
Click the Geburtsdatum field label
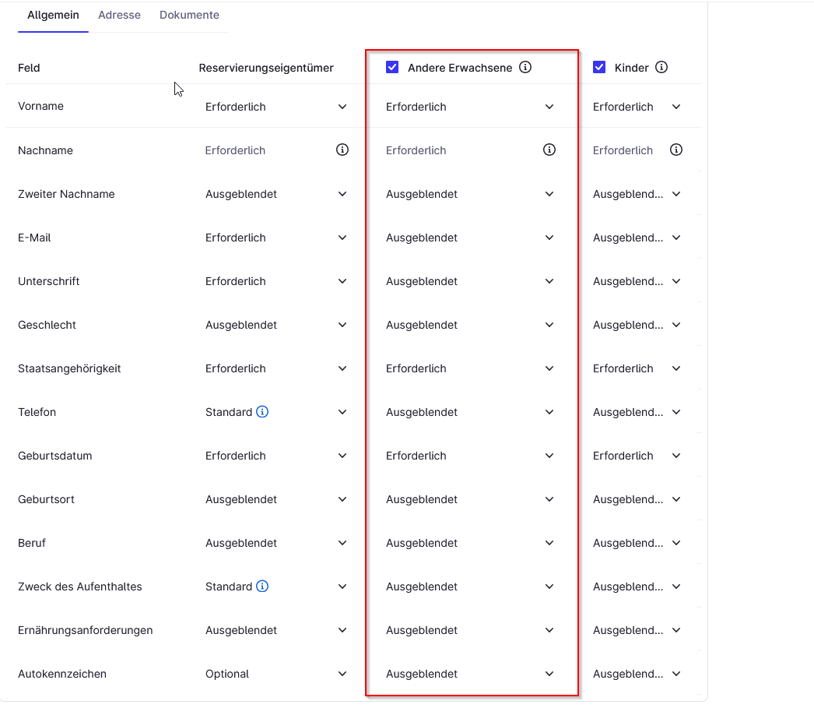coord(55,456)
